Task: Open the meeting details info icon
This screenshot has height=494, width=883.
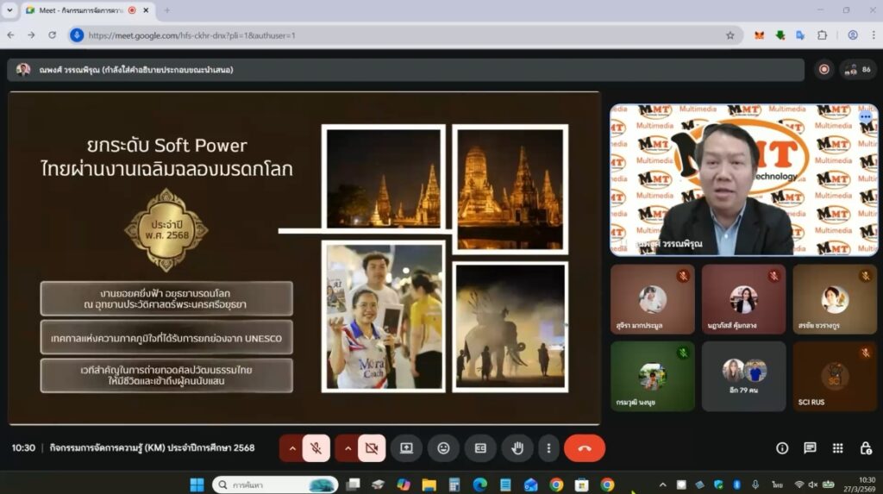Action: 782,448
